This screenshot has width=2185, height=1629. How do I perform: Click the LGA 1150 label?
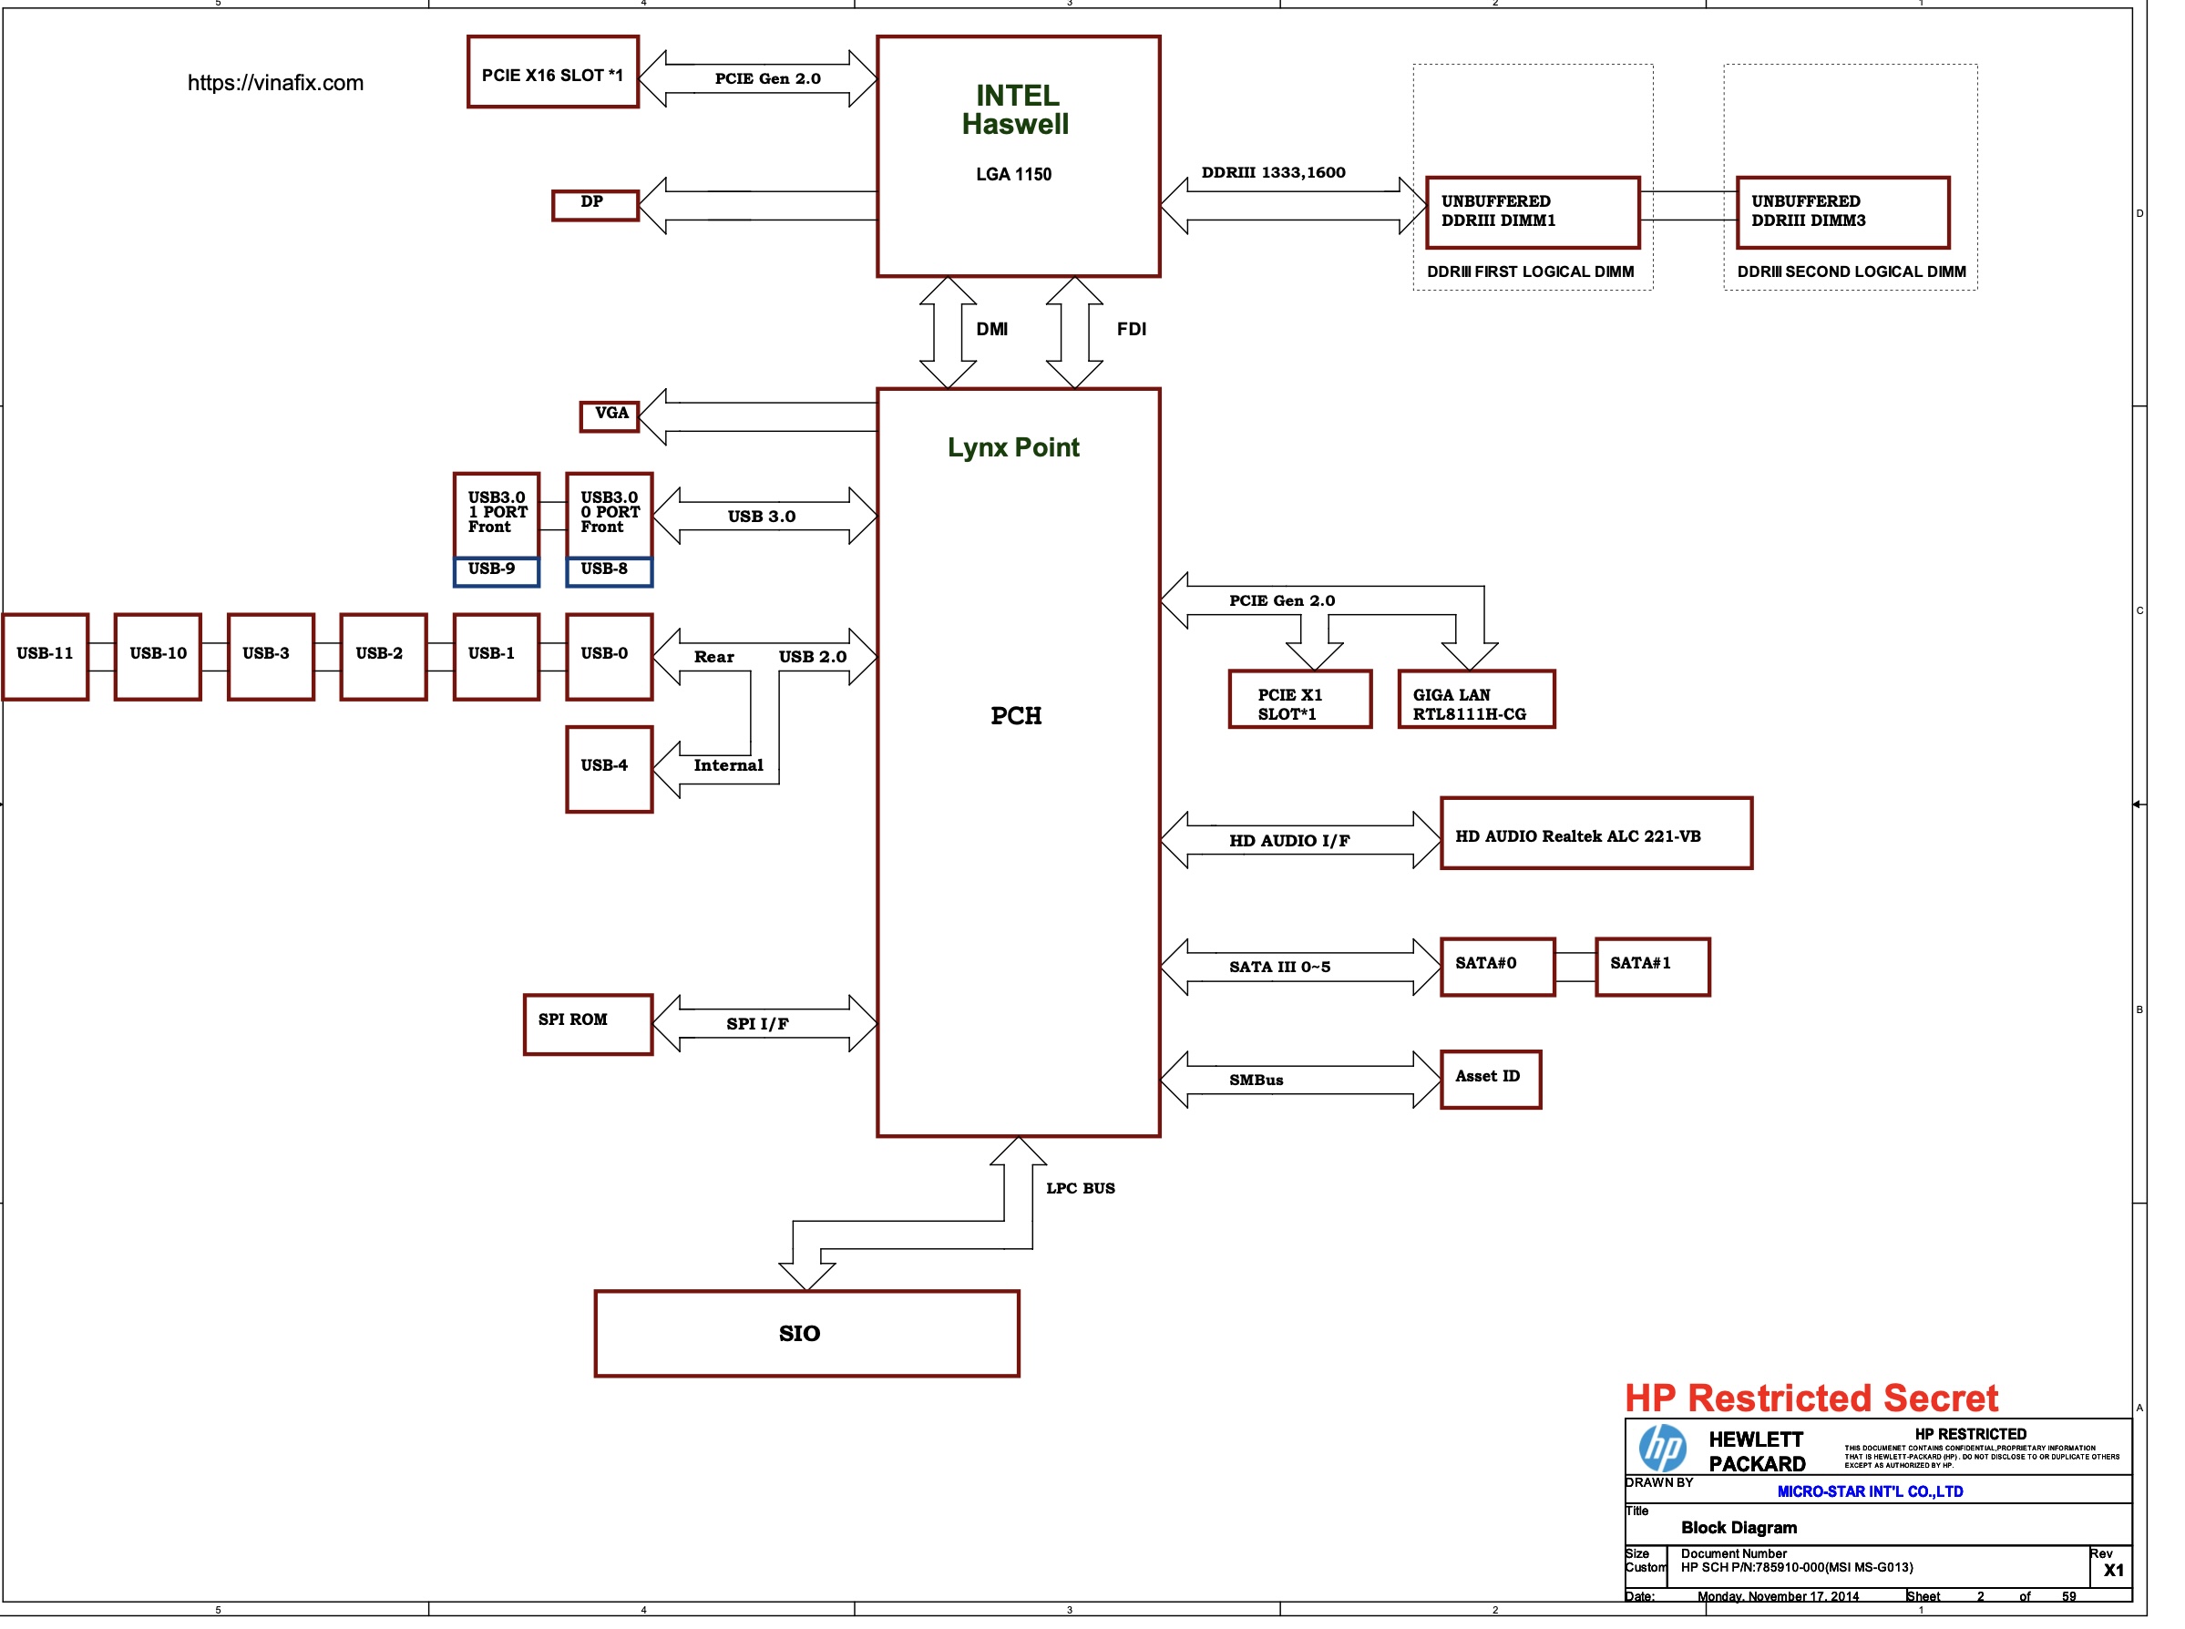coord(1013,175)
